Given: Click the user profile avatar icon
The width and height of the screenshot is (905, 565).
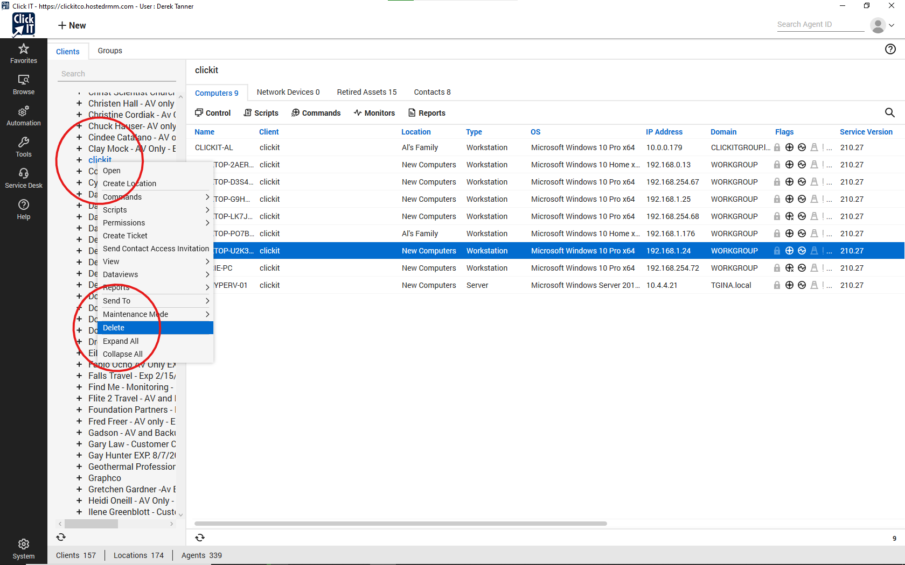Looking at the screenshot, I should (x=878, y=25).
